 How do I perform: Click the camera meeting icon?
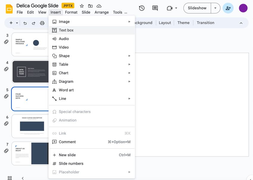click(170, 8)
